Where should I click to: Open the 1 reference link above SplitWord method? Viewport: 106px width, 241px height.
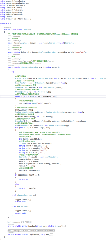tap(11, 233)
